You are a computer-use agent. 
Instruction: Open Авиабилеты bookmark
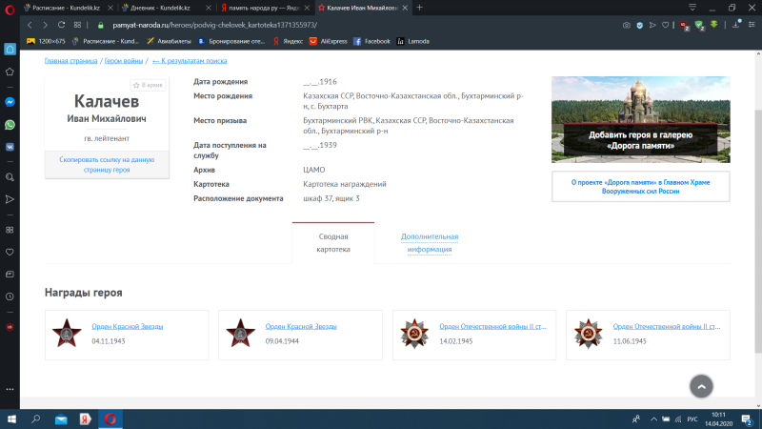click(x=170, y=41)
